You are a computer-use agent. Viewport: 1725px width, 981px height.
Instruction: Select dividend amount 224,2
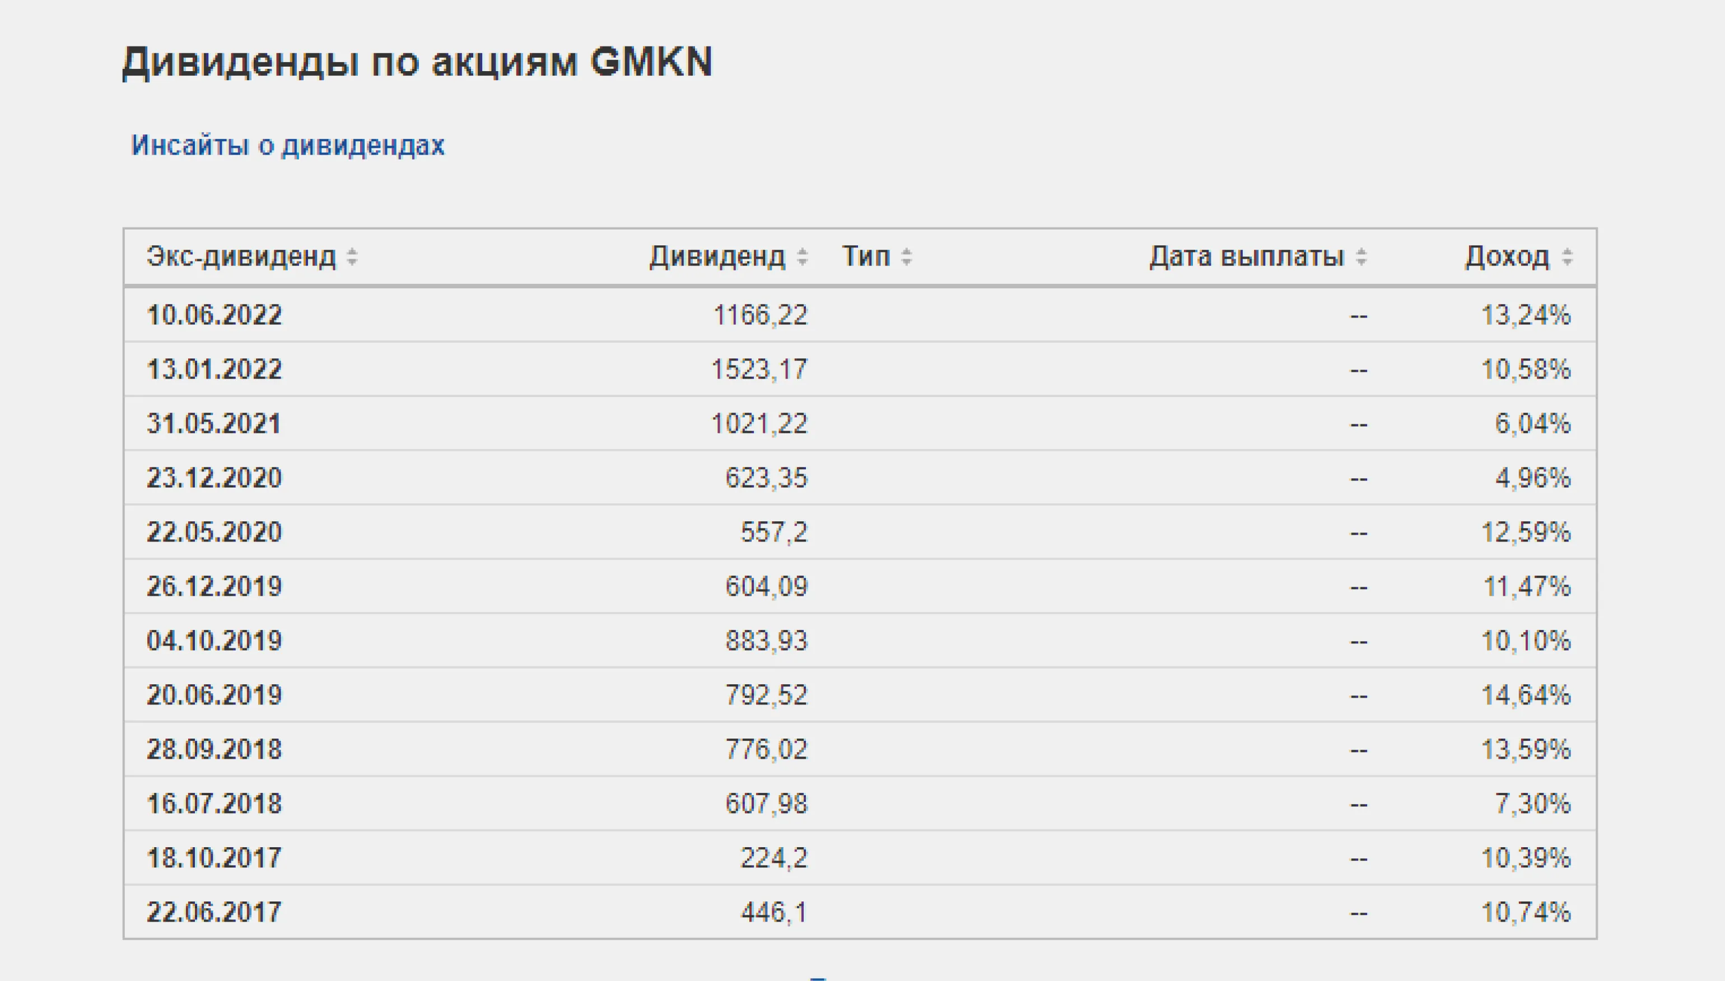(773, 858)
